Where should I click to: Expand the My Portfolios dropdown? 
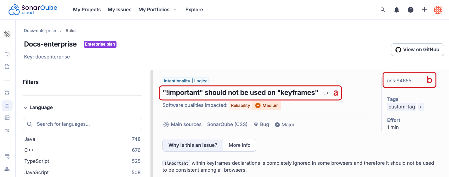pyautogui.click(x=158, y=10)
